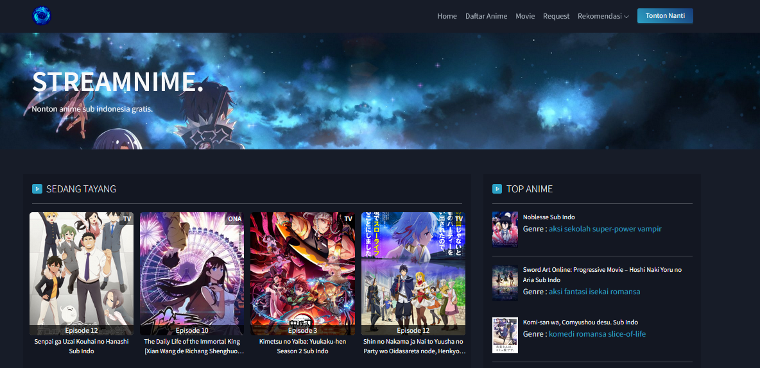Click the TV badge on Senpai ga Uzai poster
Viewport: 760px width, 368px height.
(x=127, y=219)
